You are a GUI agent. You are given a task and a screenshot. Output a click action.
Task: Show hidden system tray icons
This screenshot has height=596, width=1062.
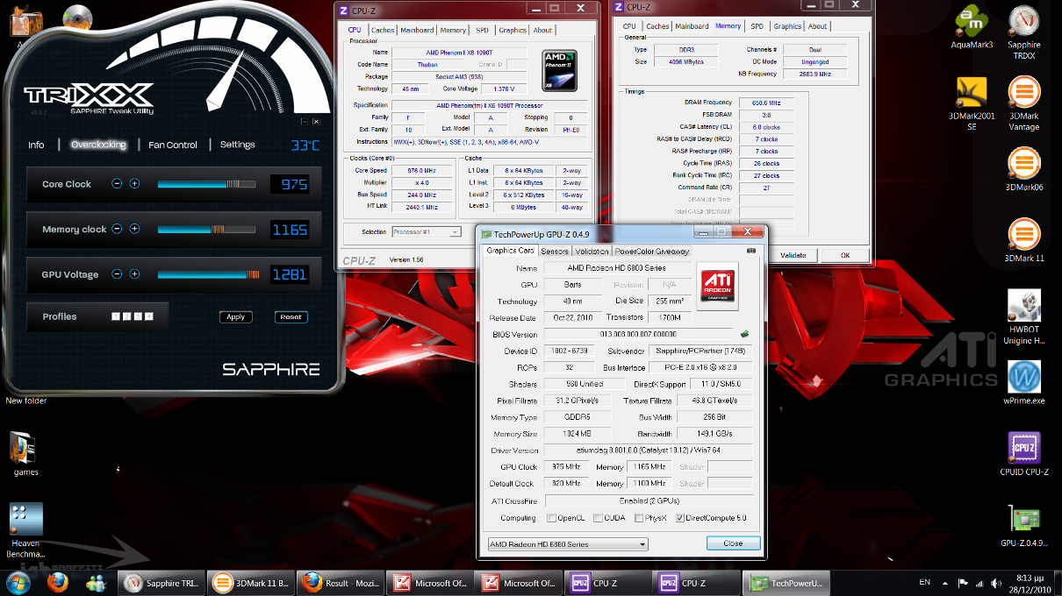click(944, 583)
